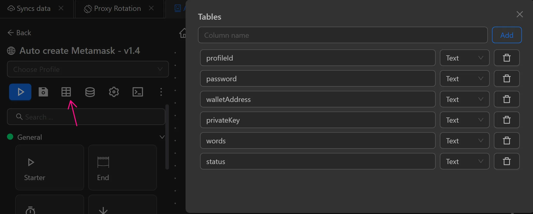Click the Column name input field
The image size is (533, 214).
click(x=343, y=35)
